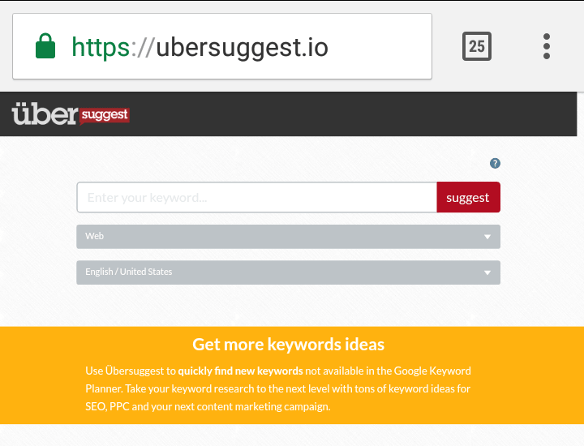Viewport: 584px width, 446px height.
Task: Open the 'Web' search source dropdown
Action: [x=276, y=237]
